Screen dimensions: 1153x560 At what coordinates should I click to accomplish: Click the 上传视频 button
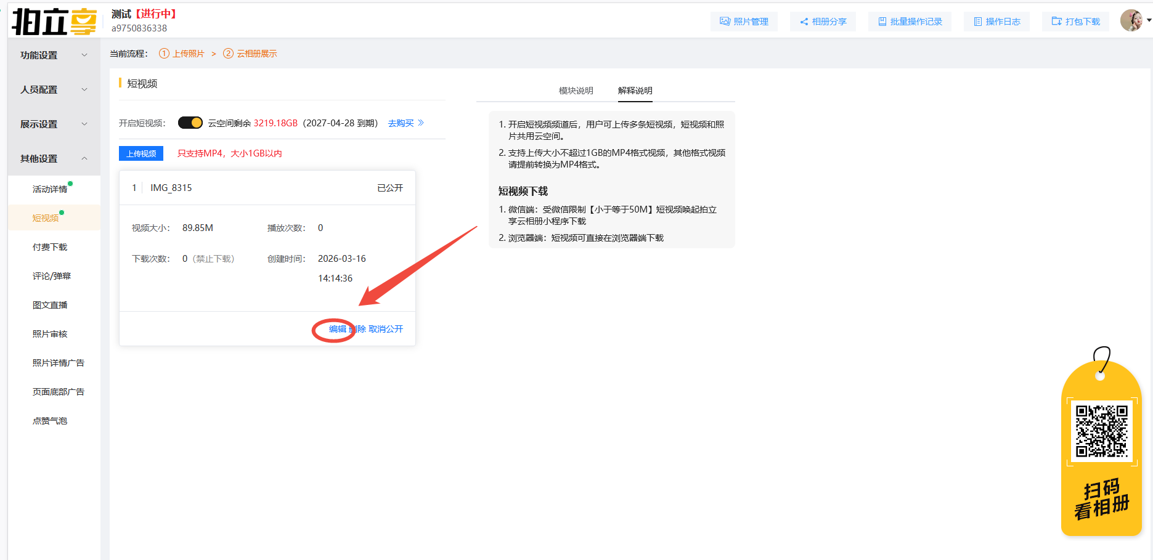pyautogui.click(x=141, y=153)
